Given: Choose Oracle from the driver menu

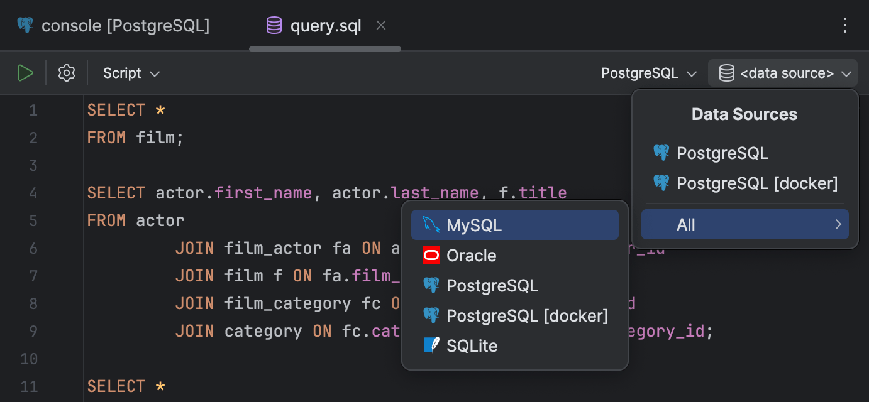Looking at the screenshot, I should tap(472, 255).
